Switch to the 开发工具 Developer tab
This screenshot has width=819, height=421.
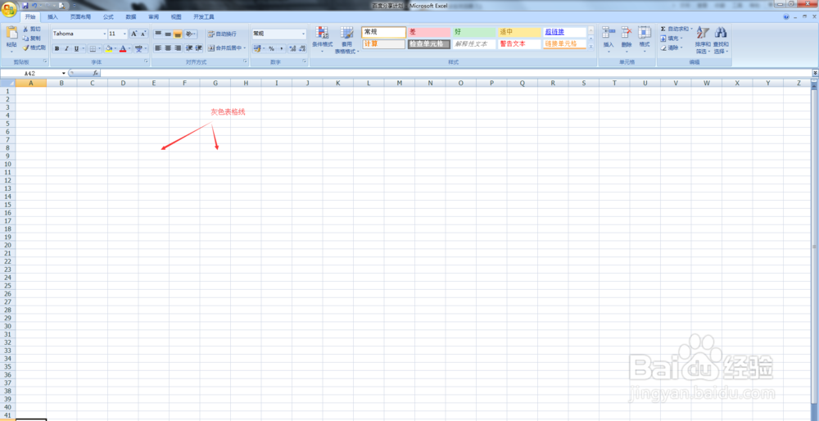coord(204,16)
